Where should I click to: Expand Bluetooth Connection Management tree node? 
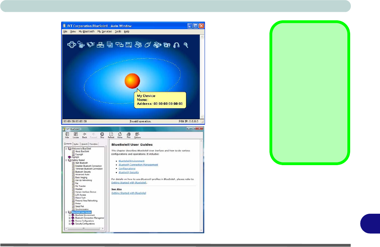(x=70, y=218)
